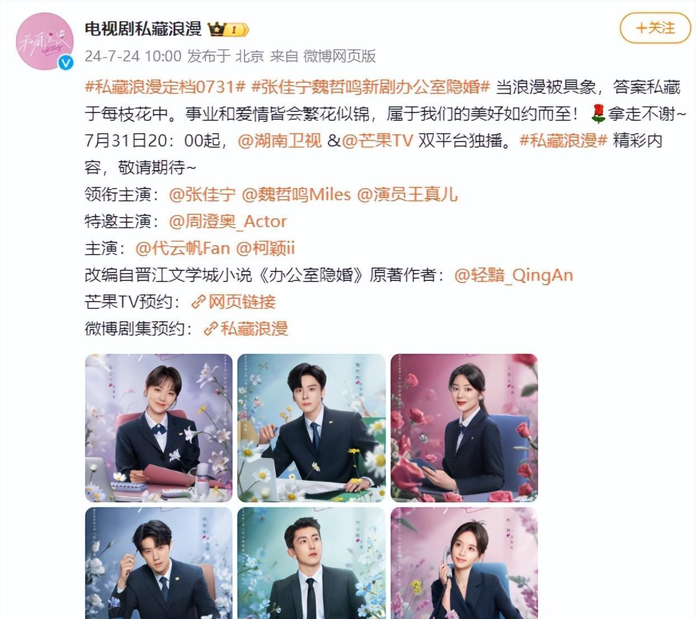This screenshot has width=696, height=619.
Task: Open hashtag #私藏浪漫定档0731#
Action: coord(165,87)
